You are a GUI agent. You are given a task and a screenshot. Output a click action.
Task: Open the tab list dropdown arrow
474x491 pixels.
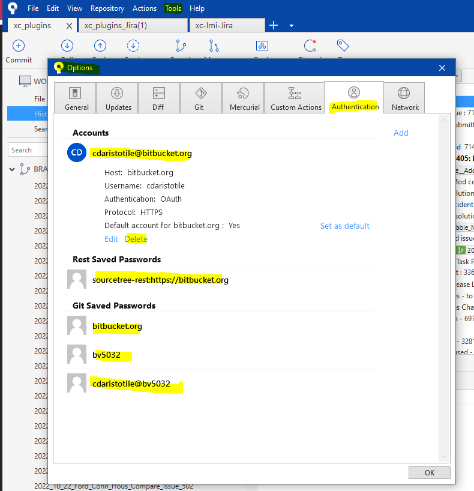tap(291, 26)
